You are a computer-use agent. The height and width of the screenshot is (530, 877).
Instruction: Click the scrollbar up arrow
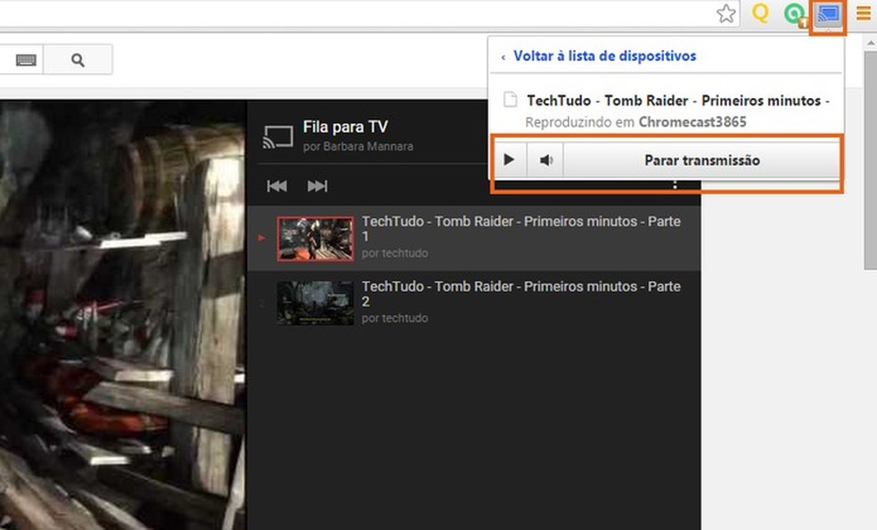(x=870, y=43)
